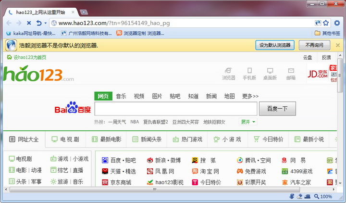Click hot search 一周天气
This screenshot has width=346, height=203.
coord(117,122)
